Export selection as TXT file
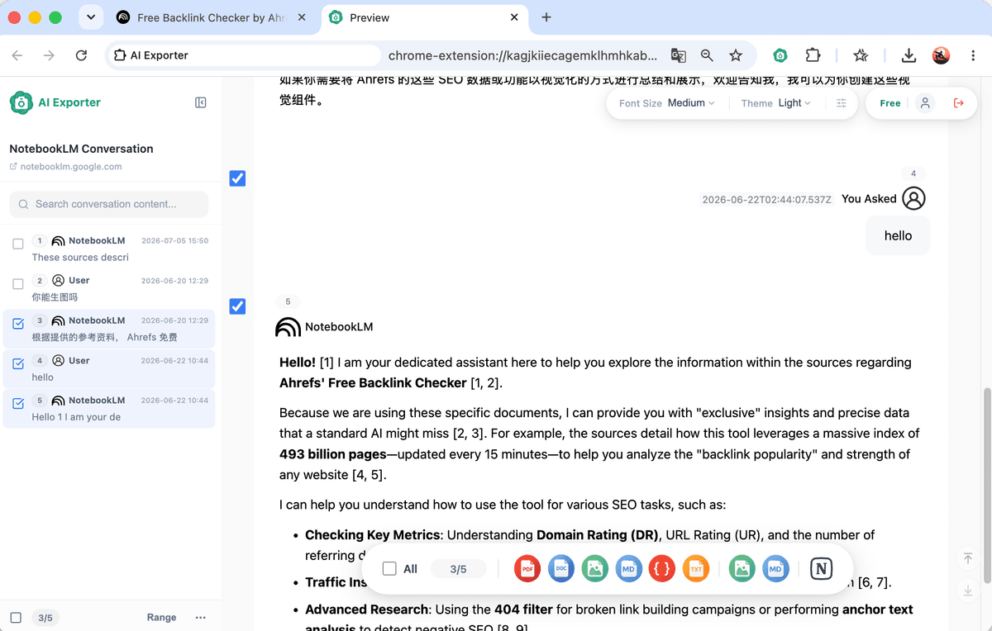This screenshot has width=992, height=631. coord(696,569)
